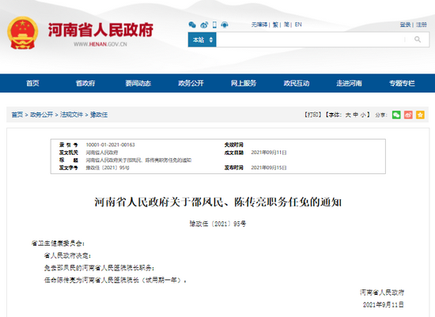Click the 成文日期 2021年09月11日 value
Screen dimensions: 435x317
[x=269, y=153]
